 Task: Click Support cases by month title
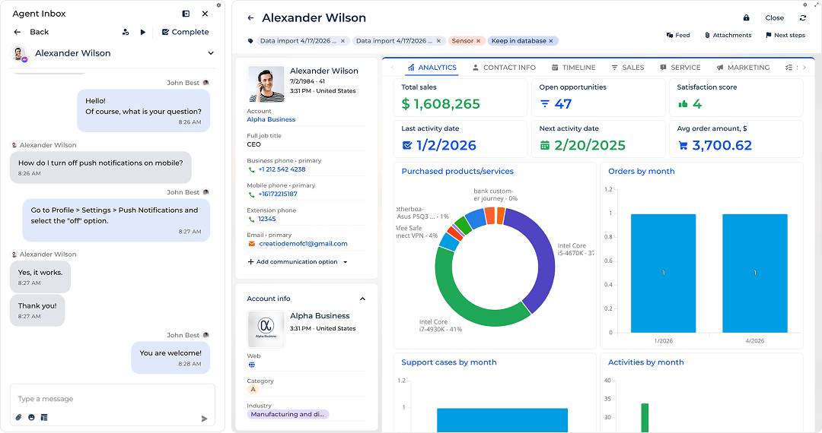pyautogui.click(x=449, y=362)
